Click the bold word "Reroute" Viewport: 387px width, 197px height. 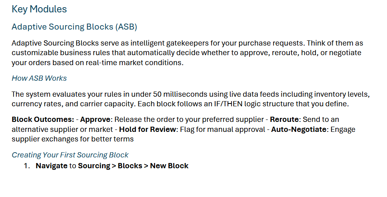click(x=285, y=119)
